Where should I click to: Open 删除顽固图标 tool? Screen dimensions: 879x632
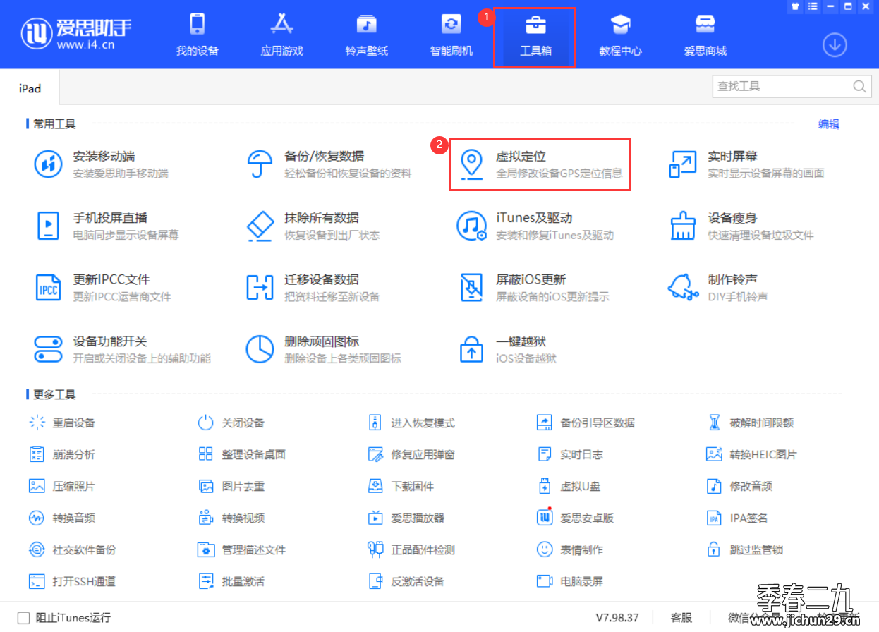324,348
